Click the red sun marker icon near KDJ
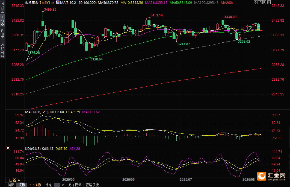The height and width of the screenshot is (187, 290). [8, 148]
